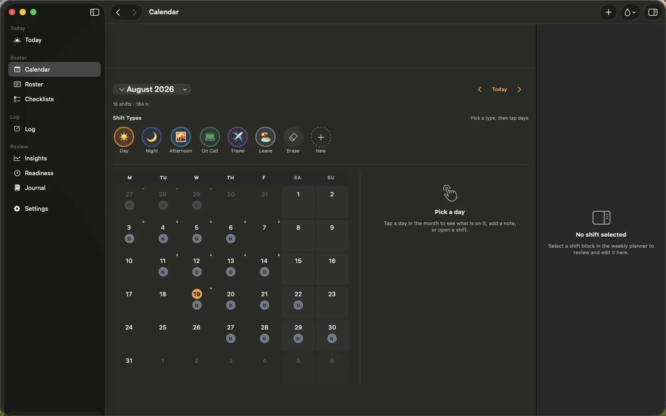This screenshot has height=416, width=666.
Task: Open Roster in the sidebar
Action: 55,85
